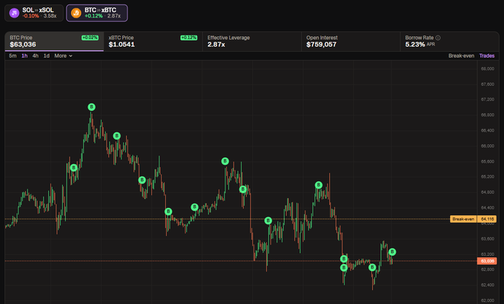This screenshot has width=504, height=304.
Task: Click the $1.0541 xBTC price value
Action: (122, 44)
